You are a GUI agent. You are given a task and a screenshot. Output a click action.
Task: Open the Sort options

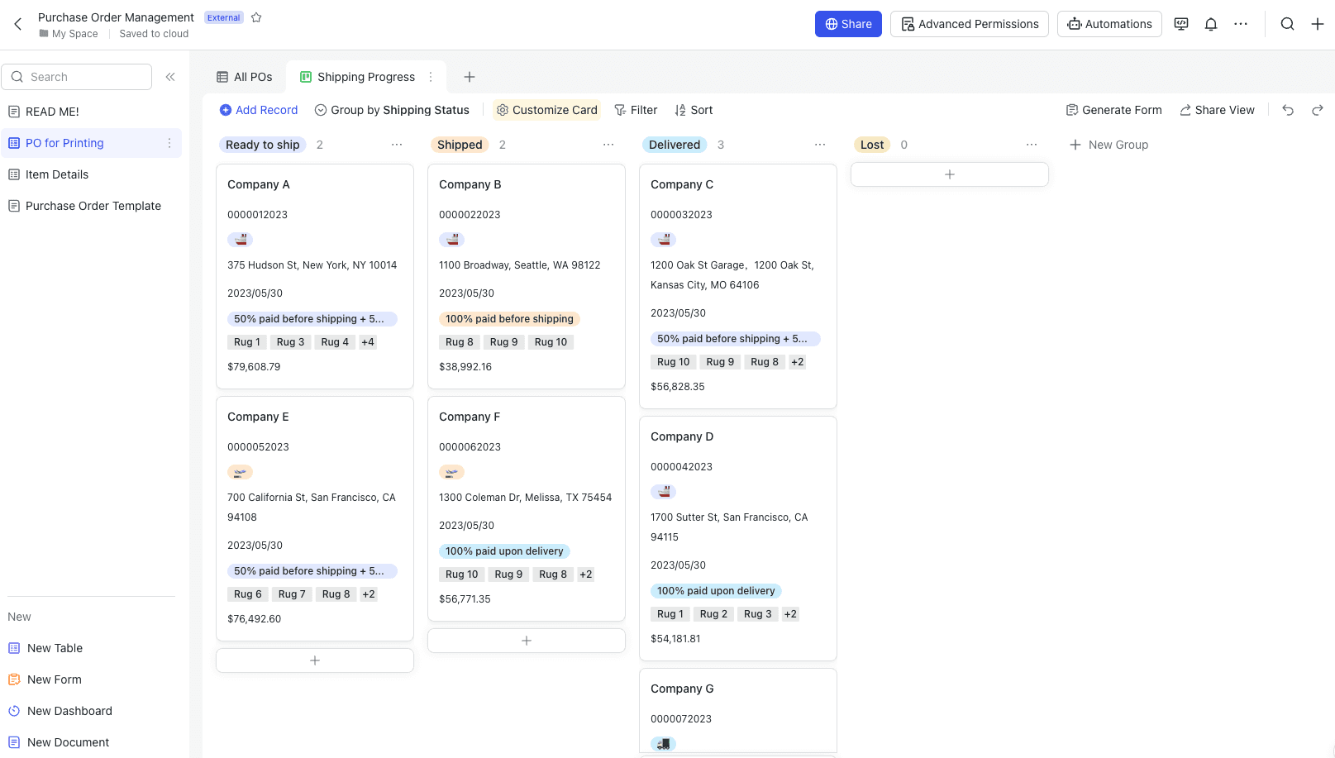coord(694,110)
